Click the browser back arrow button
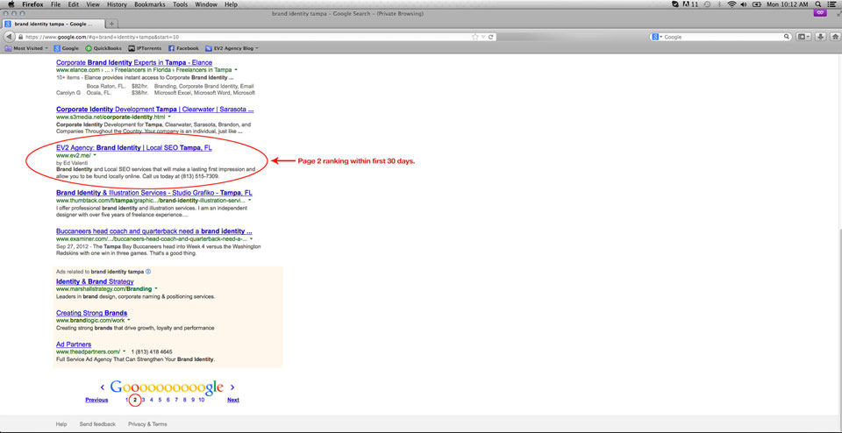 point(9,37)
